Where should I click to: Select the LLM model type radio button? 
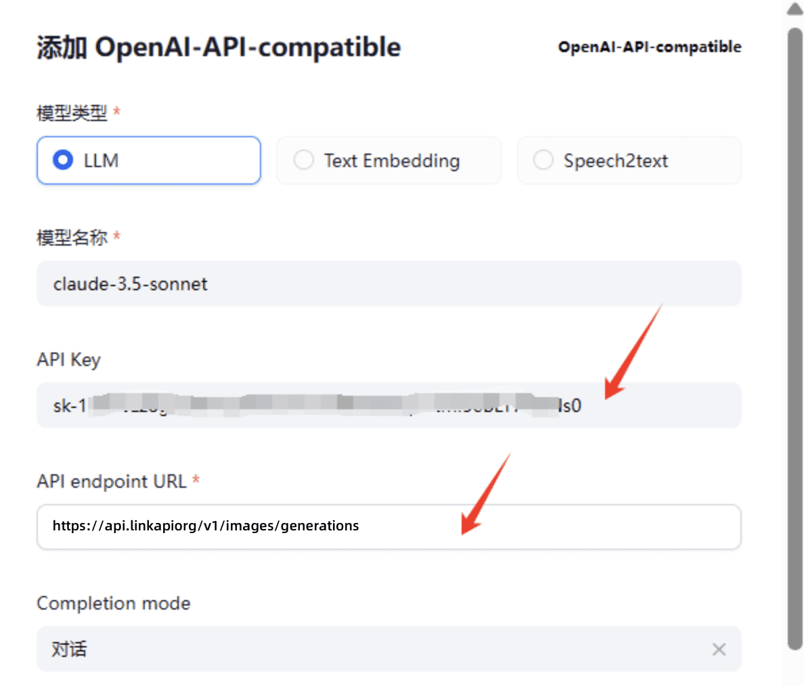point(64,160)
